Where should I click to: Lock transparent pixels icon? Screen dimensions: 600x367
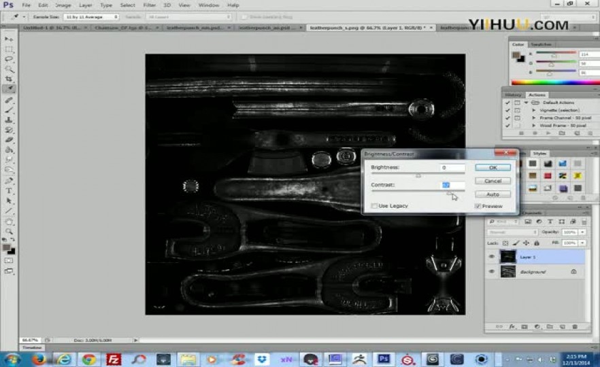[x=505, y=243]
